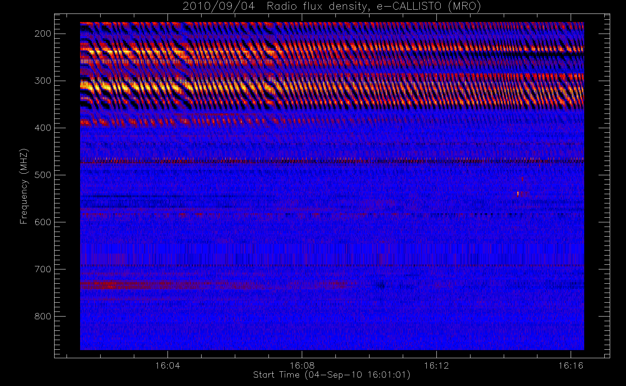Click the 16:08 time tick label
This screenshot has height=386, width=626.
click(x=302, y=366)
